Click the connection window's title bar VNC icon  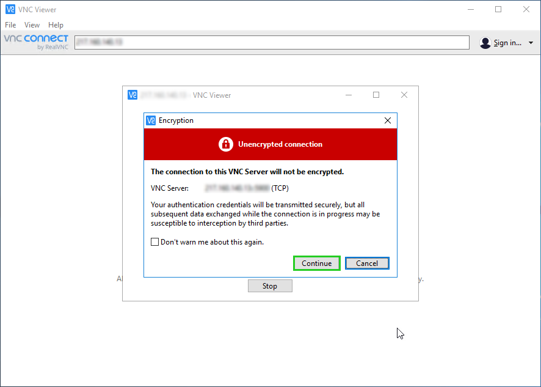(x=133, y=95)
